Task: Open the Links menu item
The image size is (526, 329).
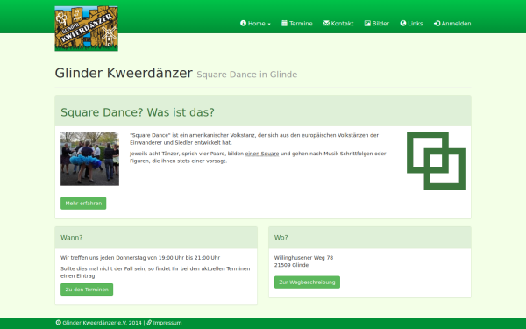Action: click(x=411, y=23)
